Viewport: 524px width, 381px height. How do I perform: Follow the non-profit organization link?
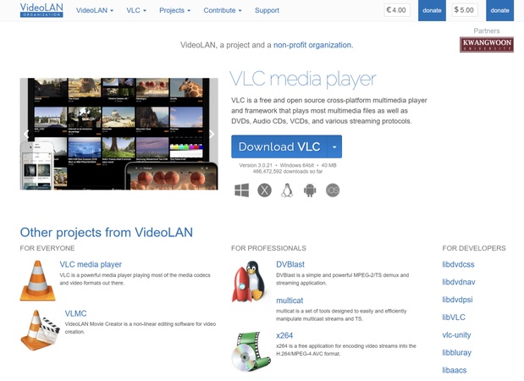pos(313,45)
